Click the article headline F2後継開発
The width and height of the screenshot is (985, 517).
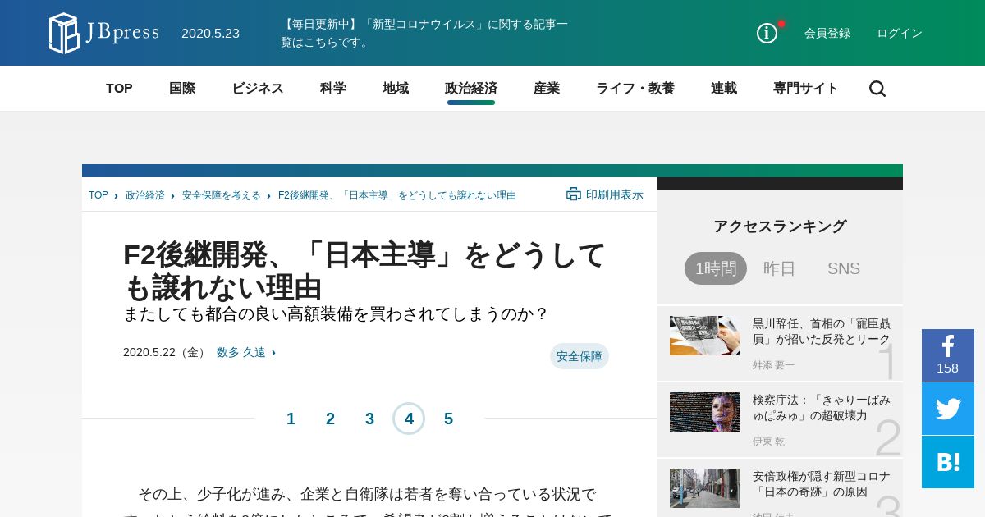[365, 271]
